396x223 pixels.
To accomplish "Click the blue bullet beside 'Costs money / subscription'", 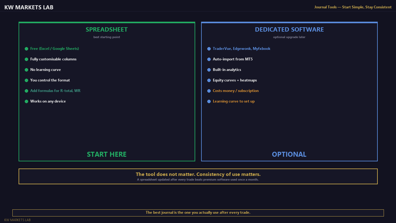I will (209, 91).
